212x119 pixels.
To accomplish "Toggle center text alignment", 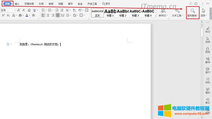I will point(48,15).
